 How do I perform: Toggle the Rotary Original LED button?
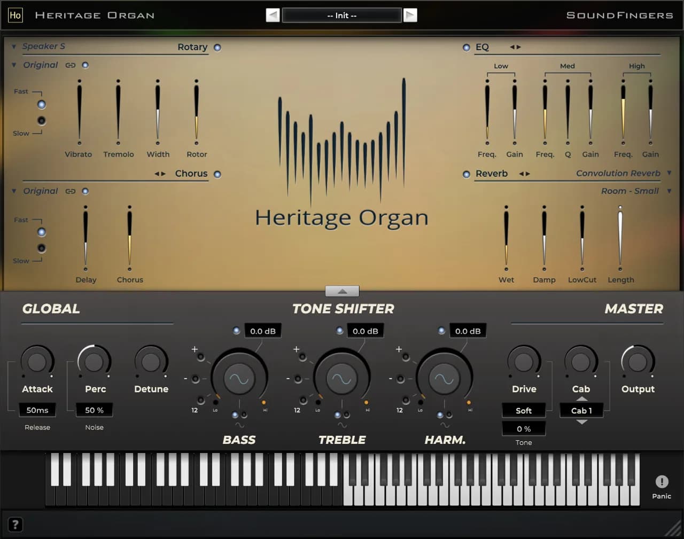[85, 65]
